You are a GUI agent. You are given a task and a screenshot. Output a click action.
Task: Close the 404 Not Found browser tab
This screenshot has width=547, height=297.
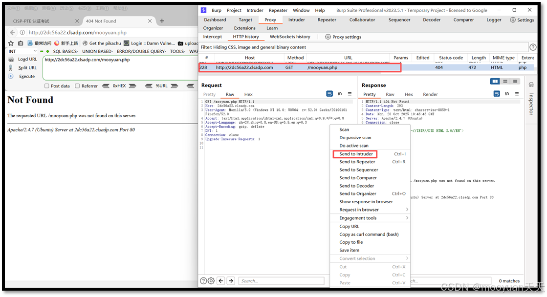(150, 21)
